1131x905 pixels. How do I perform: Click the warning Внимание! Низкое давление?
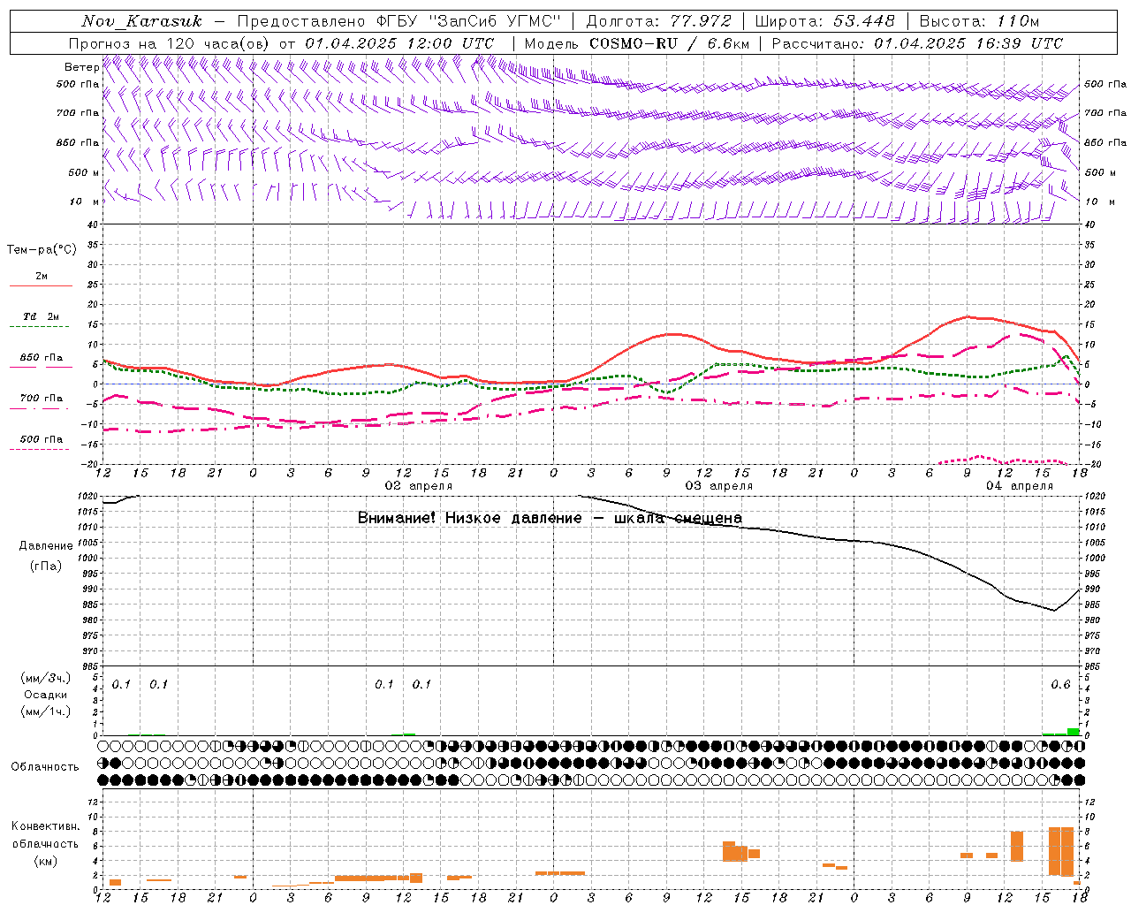point(470,518)
